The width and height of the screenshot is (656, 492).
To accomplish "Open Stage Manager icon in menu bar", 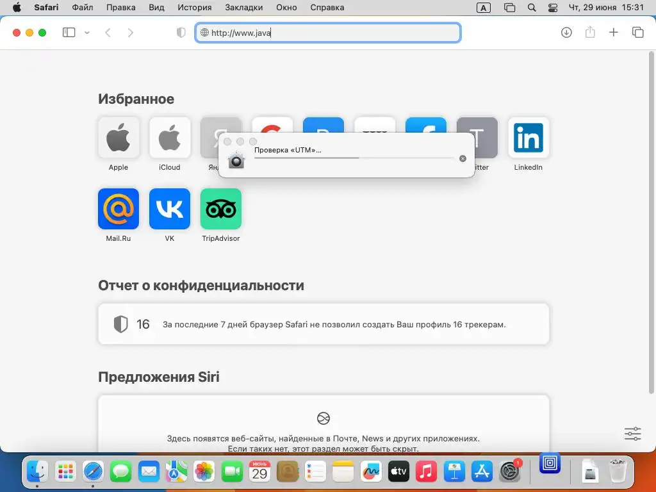I will pyautogui.click(x=509, y=8).
